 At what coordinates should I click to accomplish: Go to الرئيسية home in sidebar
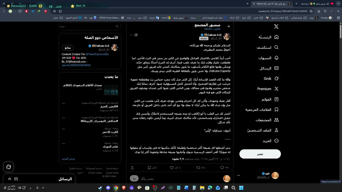coord(269,37)
